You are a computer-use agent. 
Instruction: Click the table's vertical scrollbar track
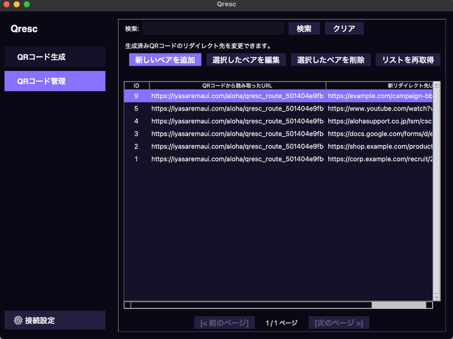point(437,191)
